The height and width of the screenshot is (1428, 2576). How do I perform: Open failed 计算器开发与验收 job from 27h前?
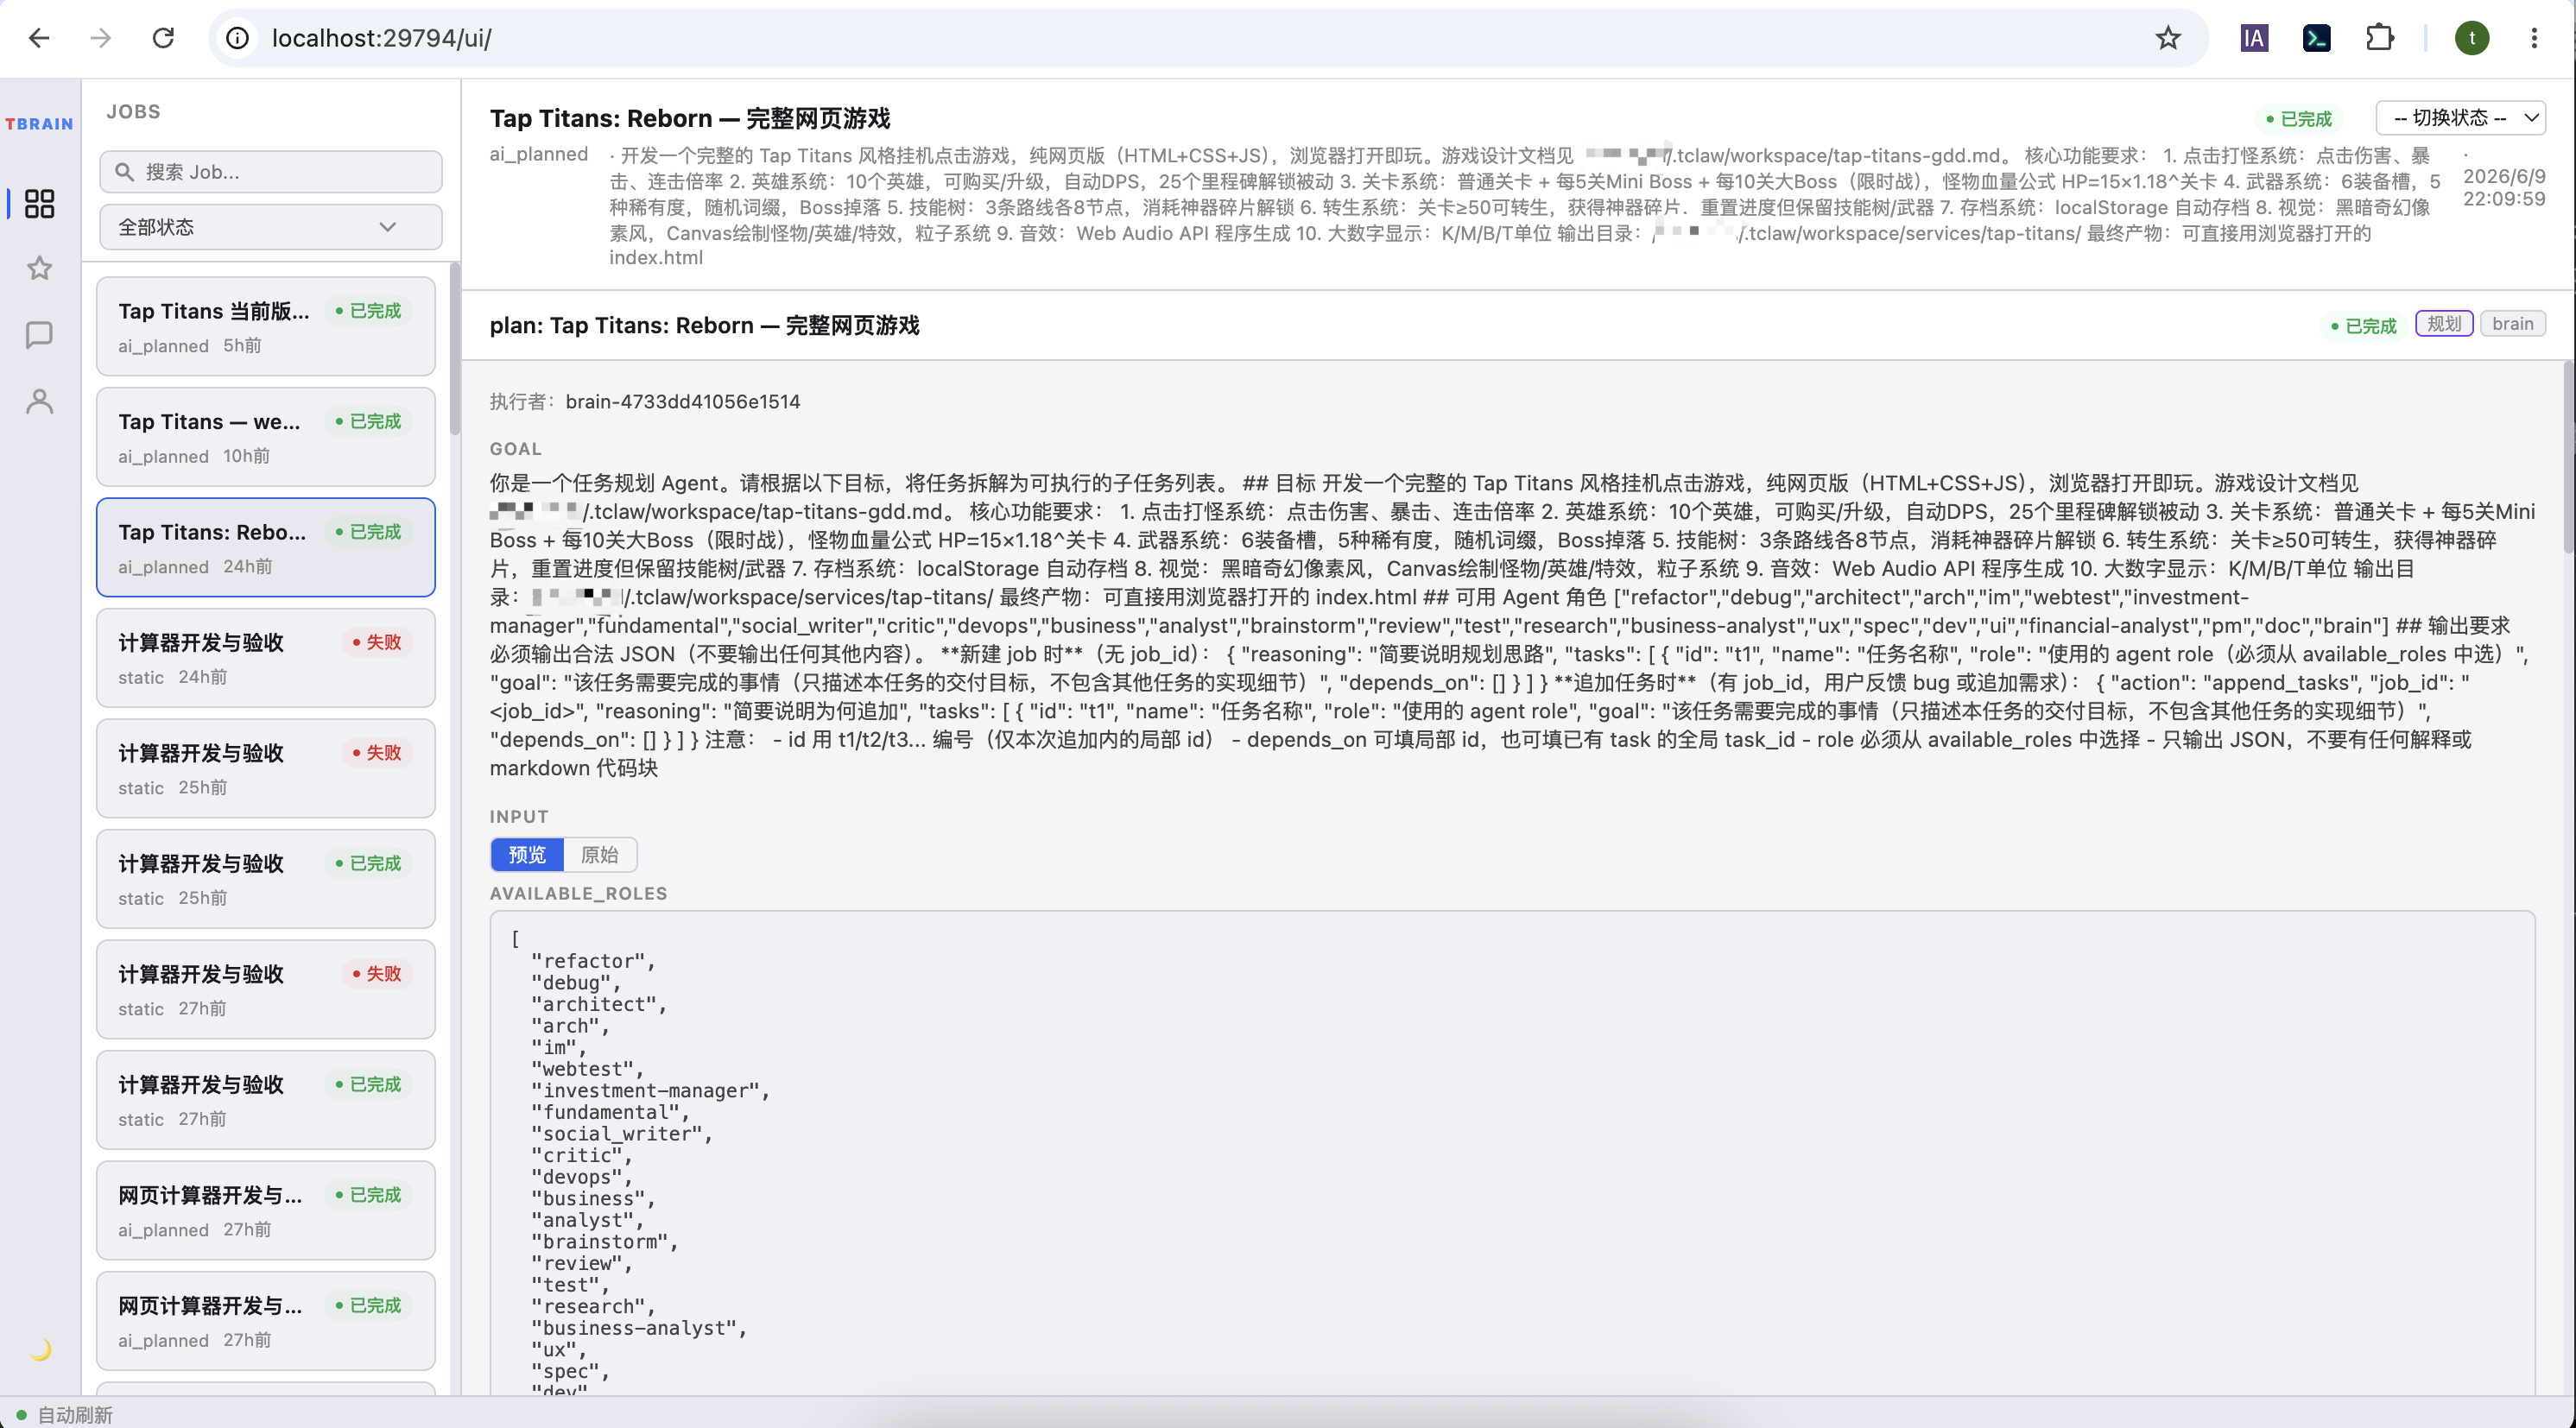coord(266,989)
